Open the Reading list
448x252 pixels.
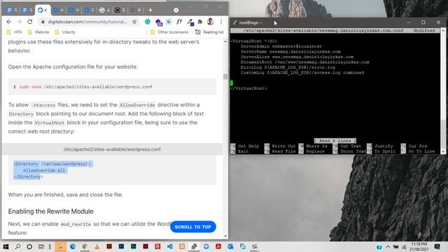[209, 32]
